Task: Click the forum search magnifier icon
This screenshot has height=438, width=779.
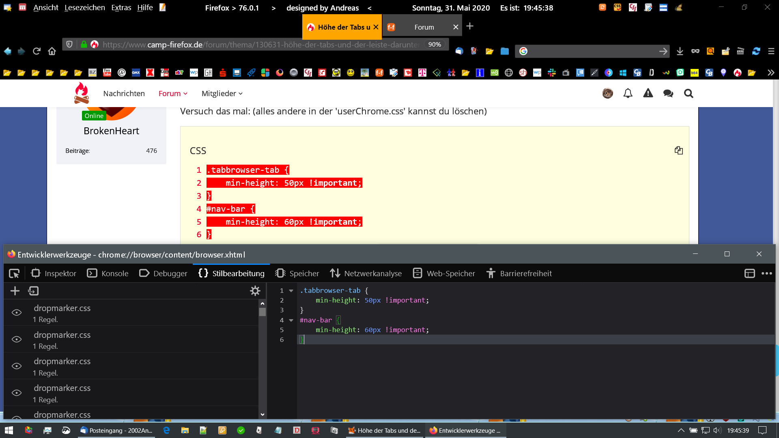Action: 688,94
